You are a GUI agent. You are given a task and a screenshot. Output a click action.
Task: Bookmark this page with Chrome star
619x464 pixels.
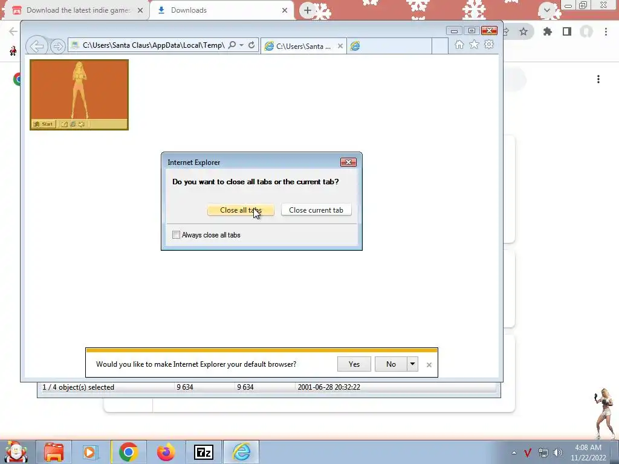coord(523,31)
